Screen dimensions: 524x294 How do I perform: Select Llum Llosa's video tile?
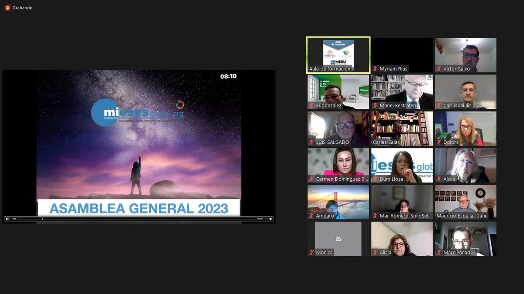402,165
